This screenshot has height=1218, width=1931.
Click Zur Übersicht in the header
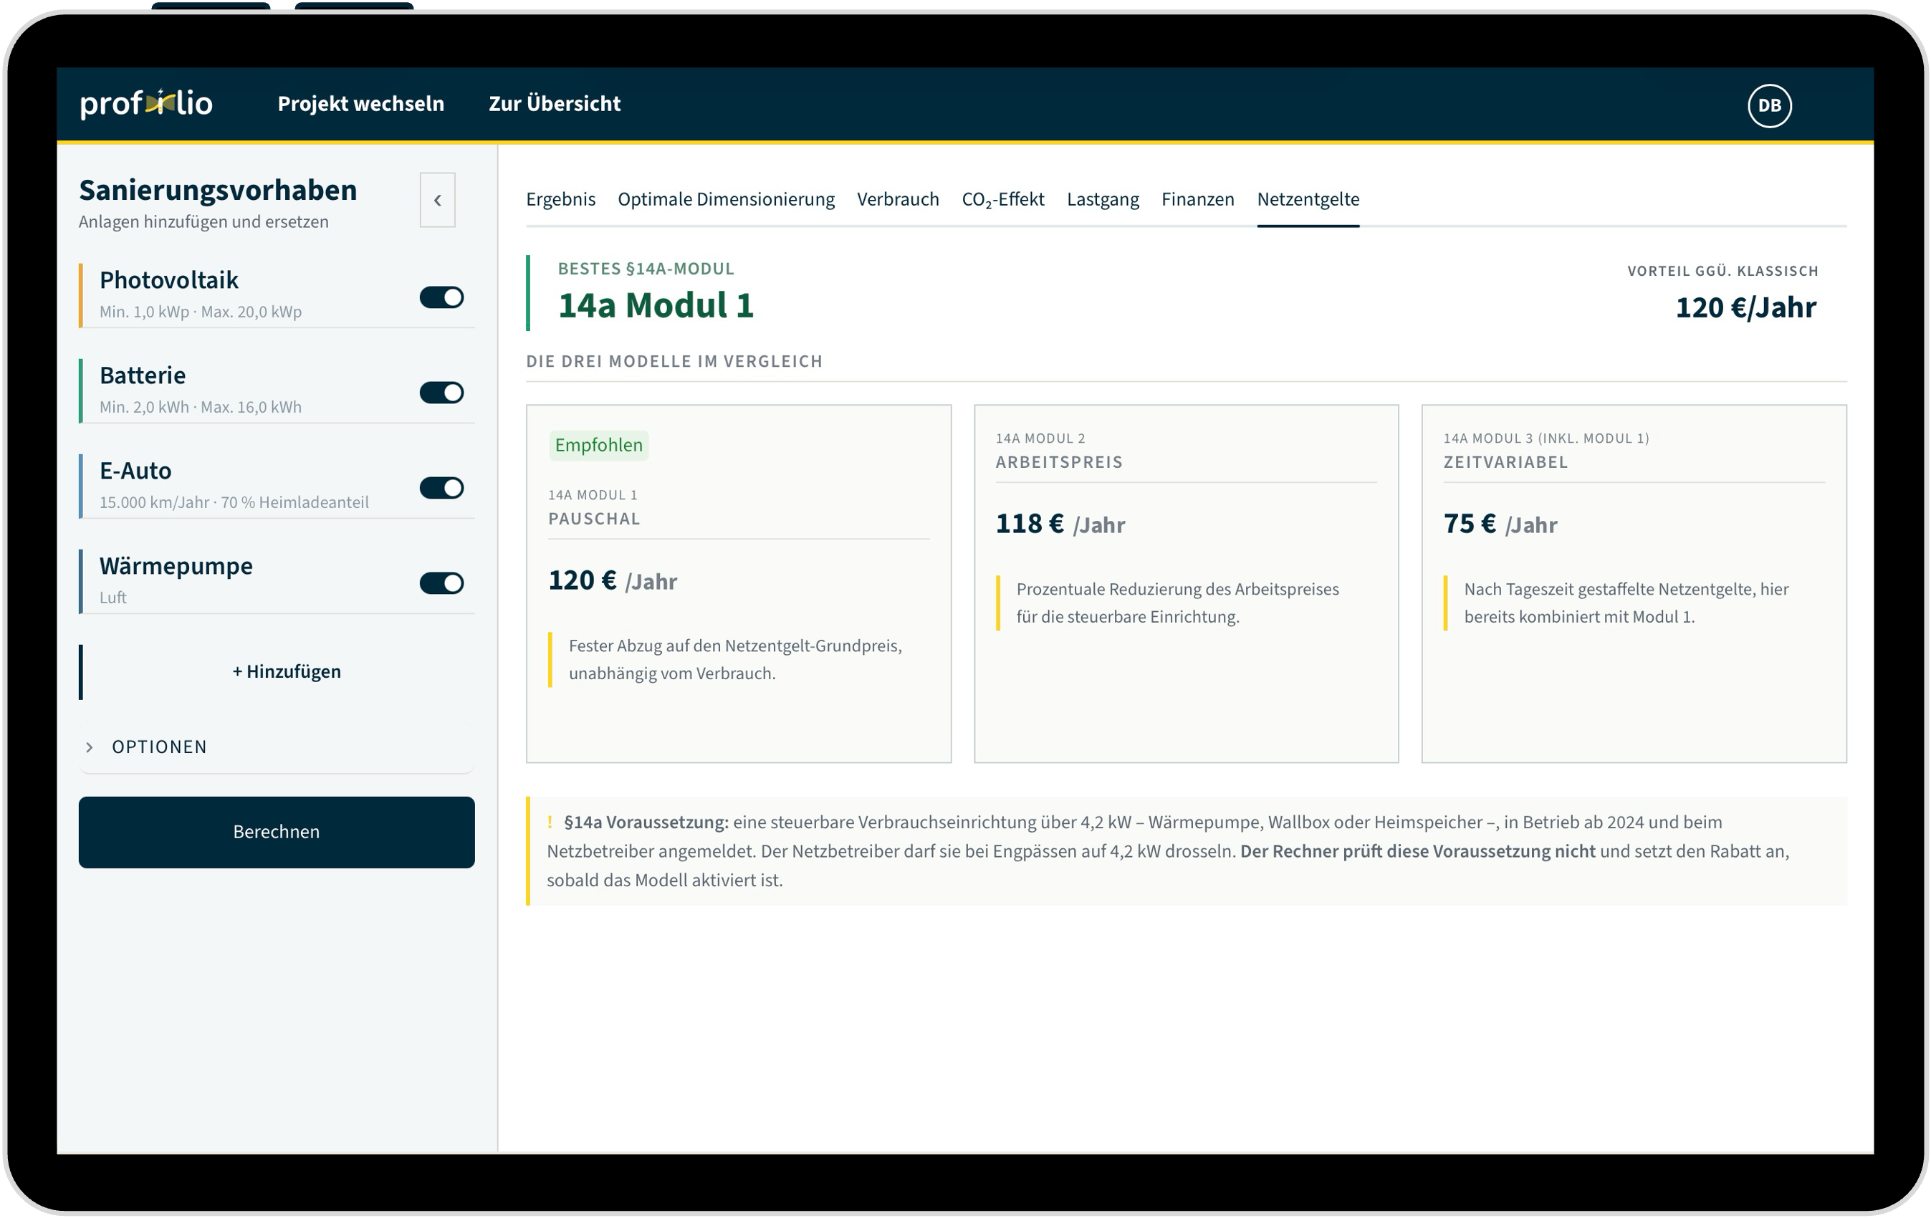tap(554, 103)
